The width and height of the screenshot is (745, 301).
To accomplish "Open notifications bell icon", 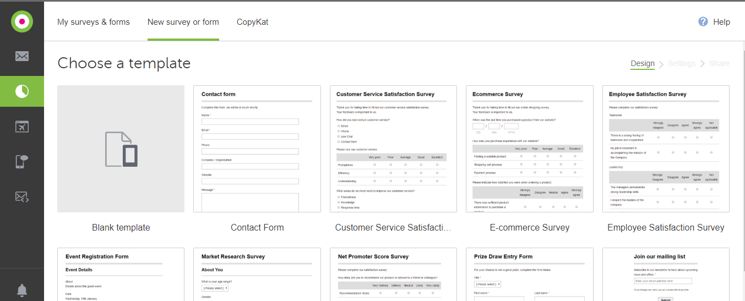I will point(22,290).
